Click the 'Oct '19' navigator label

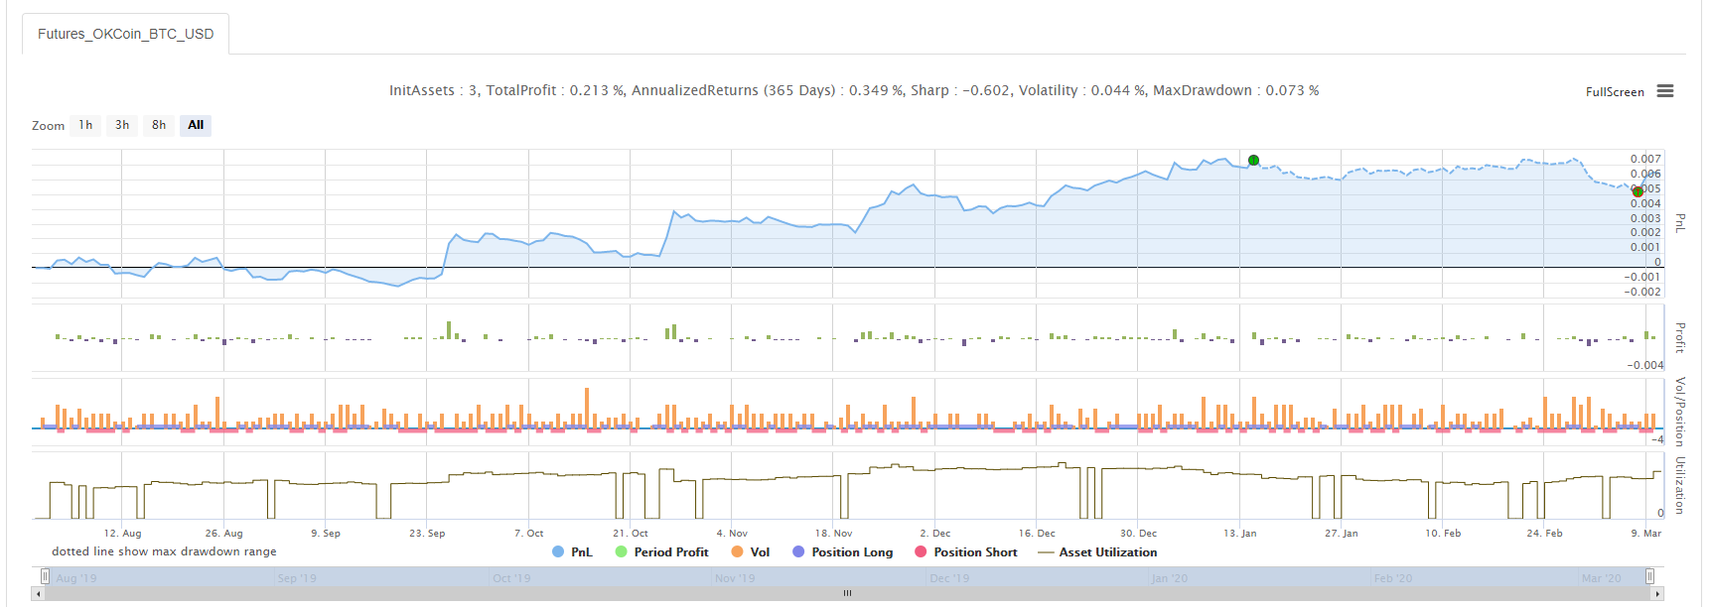pyautogui.click(x=511, y=578)
